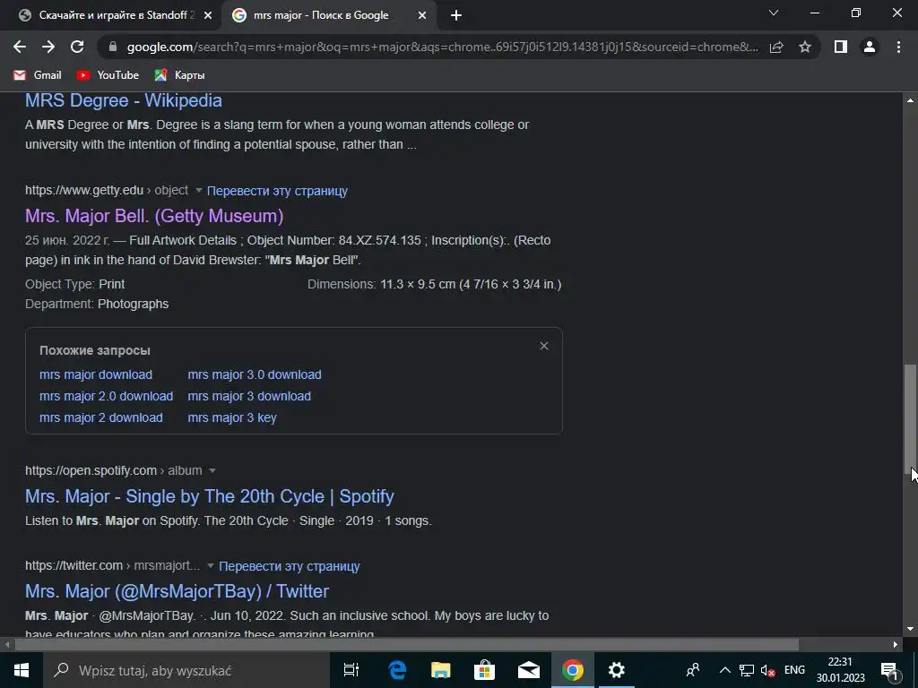Viewport: 918px width, 688px height.
Task: Search for mrs major 3.0 download
Action: pos(255,374)
